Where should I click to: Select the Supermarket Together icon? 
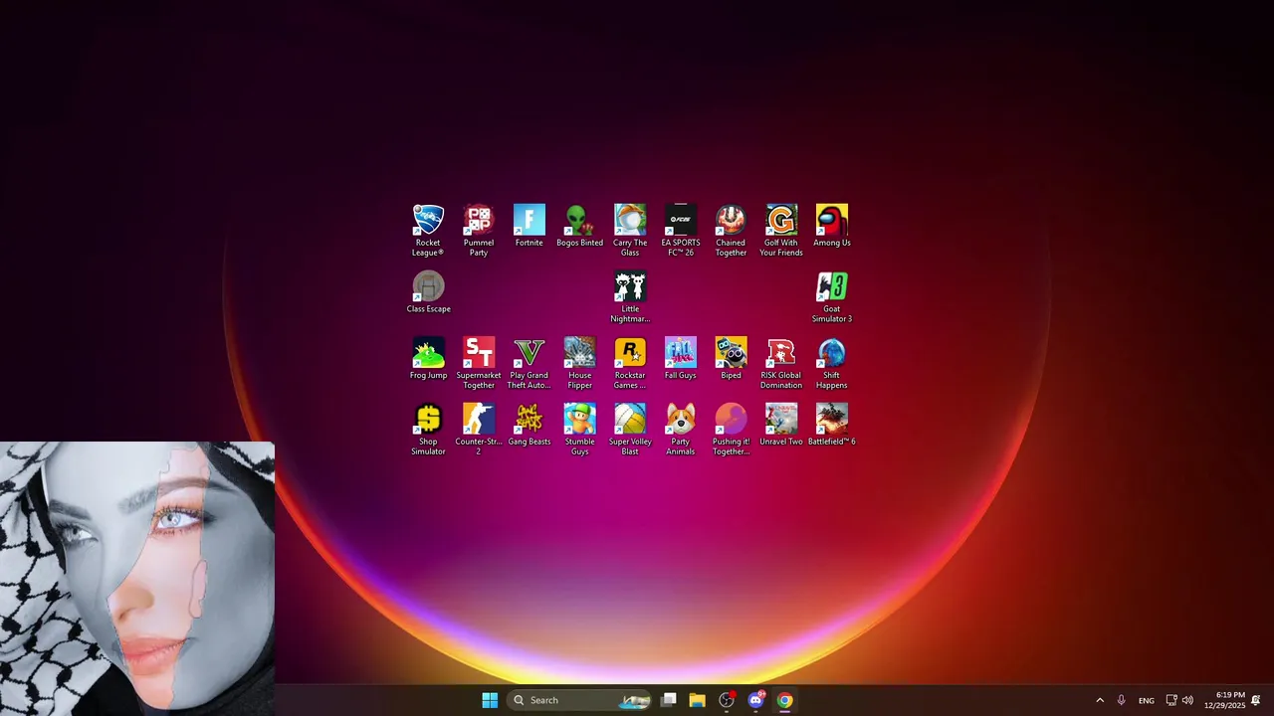pyautogui.click(x=479, y=363)
